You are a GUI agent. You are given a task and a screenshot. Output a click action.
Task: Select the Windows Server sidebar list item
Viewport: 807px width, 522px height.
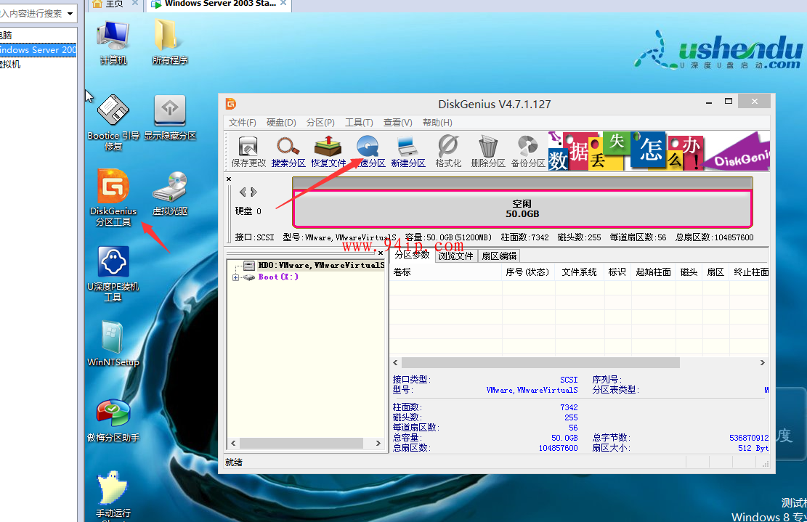(38, 50)
